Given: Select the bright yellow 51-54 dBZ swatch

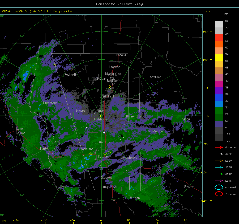Looking at the screenshot, I should point(219,58).
